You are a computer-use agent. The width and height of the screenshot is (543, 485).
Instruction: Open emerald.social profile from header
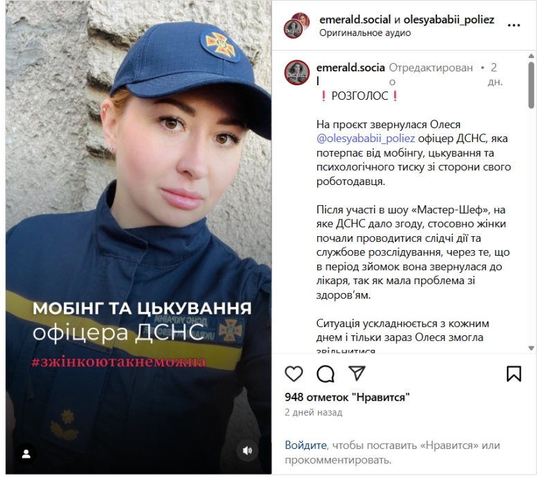click(355, 19)
